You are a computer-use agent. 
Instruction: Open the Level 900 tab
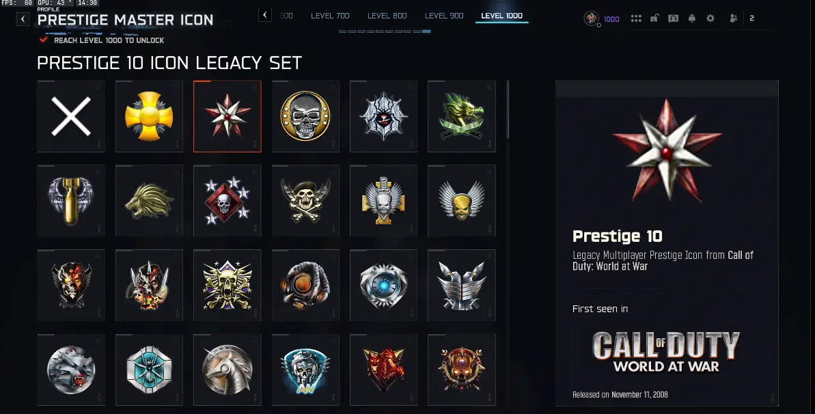444,16
